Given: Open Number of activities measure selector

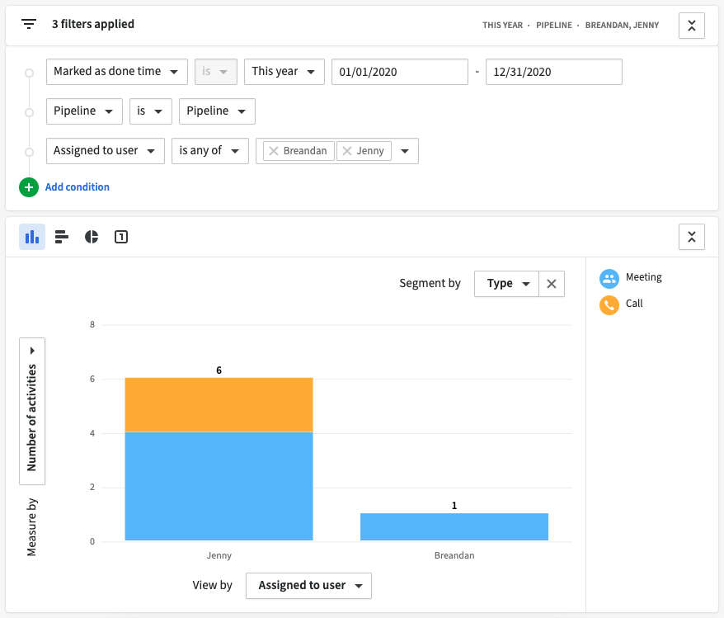Looking at the screenshot, I should coord(32,411).
